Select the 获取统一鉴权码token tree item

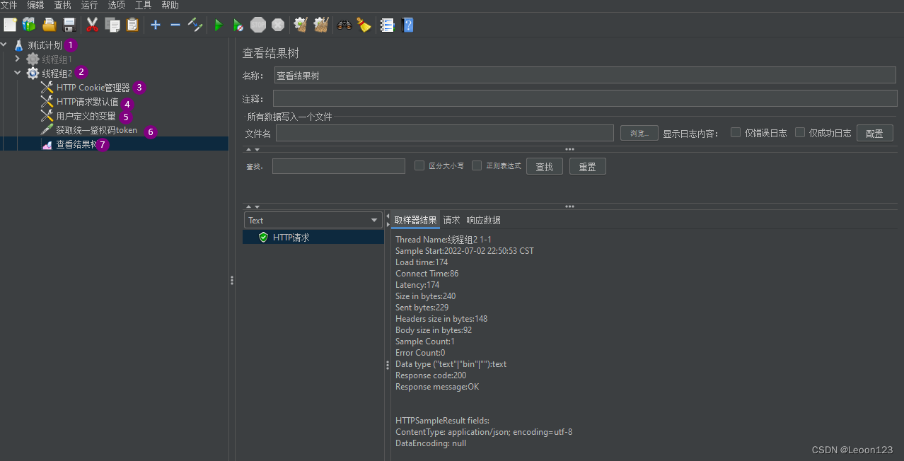point(97,130)
